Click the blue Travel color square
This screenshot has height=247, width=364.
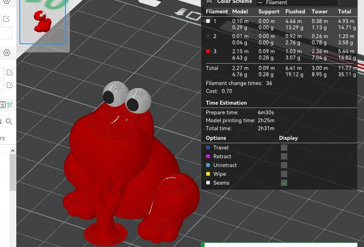click(x=208, y=148)
